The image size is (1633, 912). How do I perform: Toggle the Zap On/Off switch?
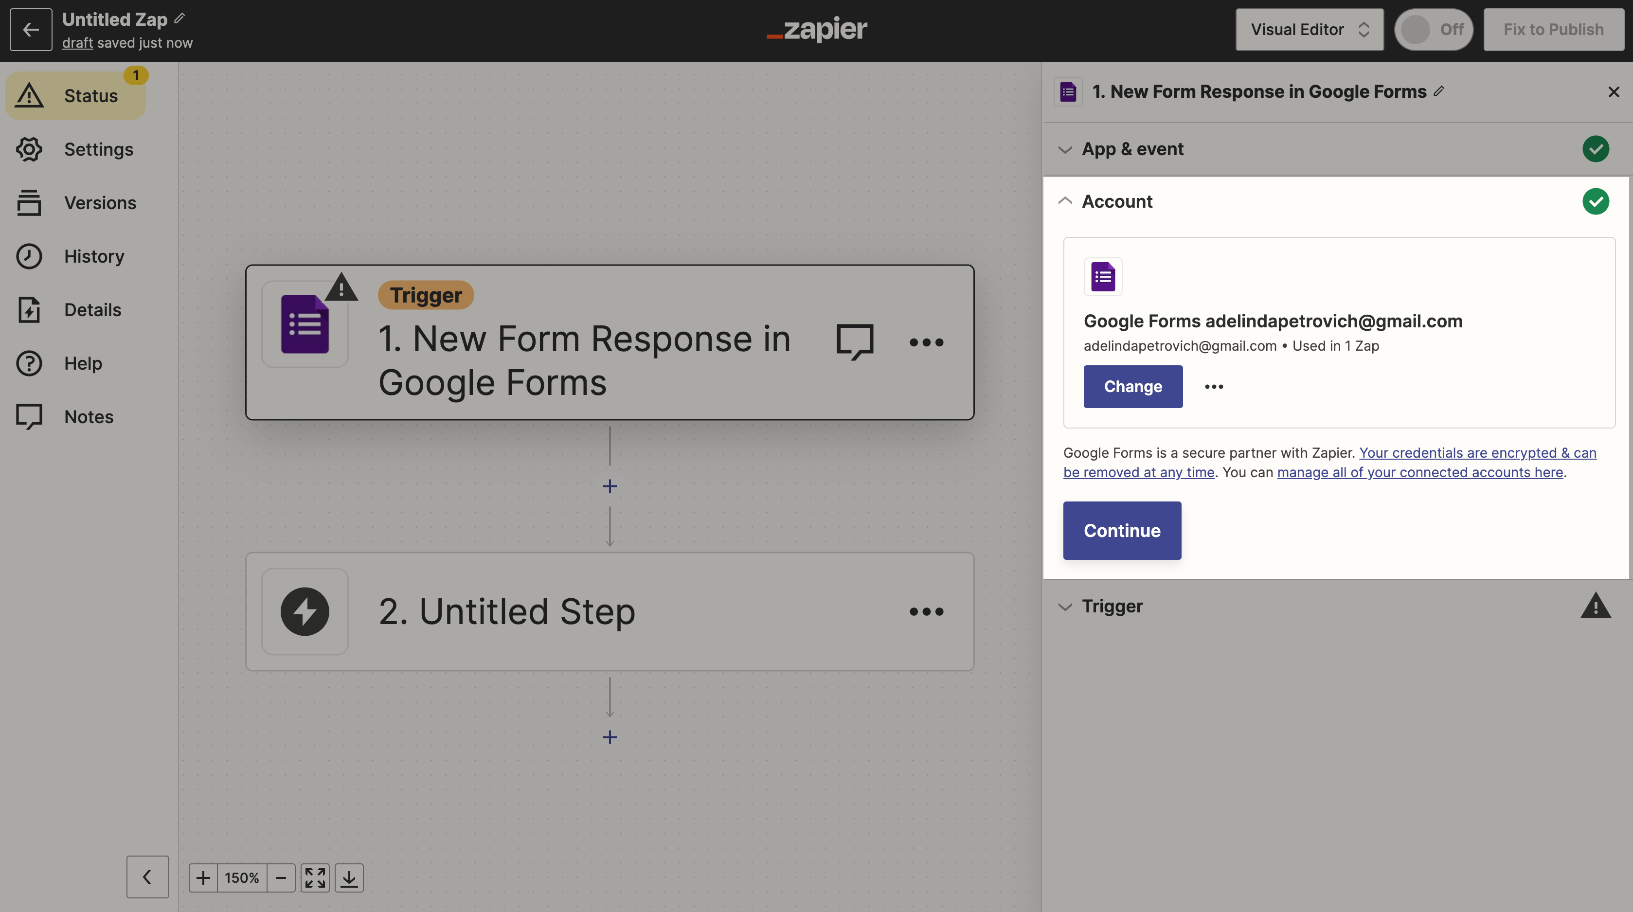(x=1433, y=29)
